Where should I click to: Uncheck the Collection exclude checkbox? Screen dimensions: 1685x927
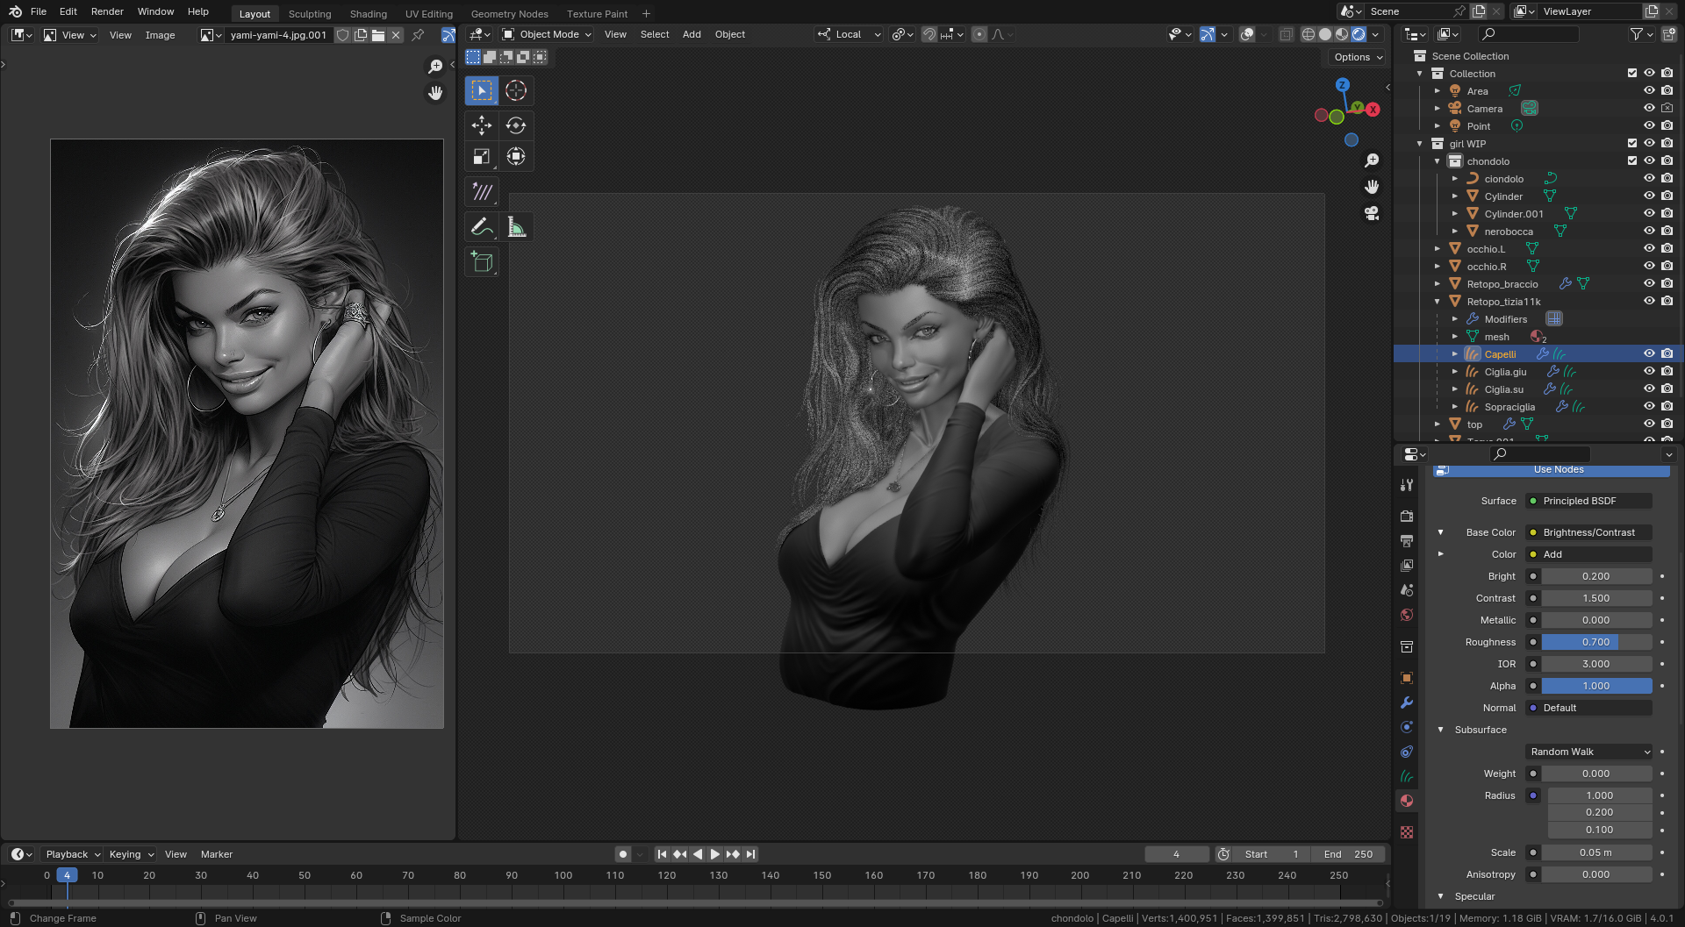tap(1632, 73)
